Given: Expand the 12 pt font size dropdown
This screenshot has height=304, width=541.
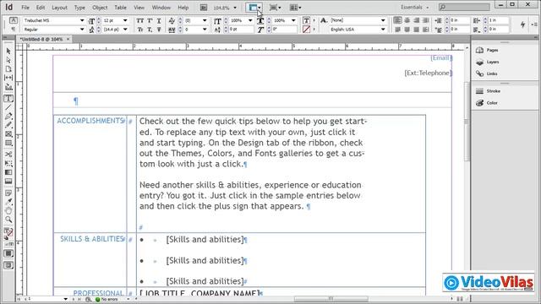Looking at the screenshot, I should click(125, 20).
